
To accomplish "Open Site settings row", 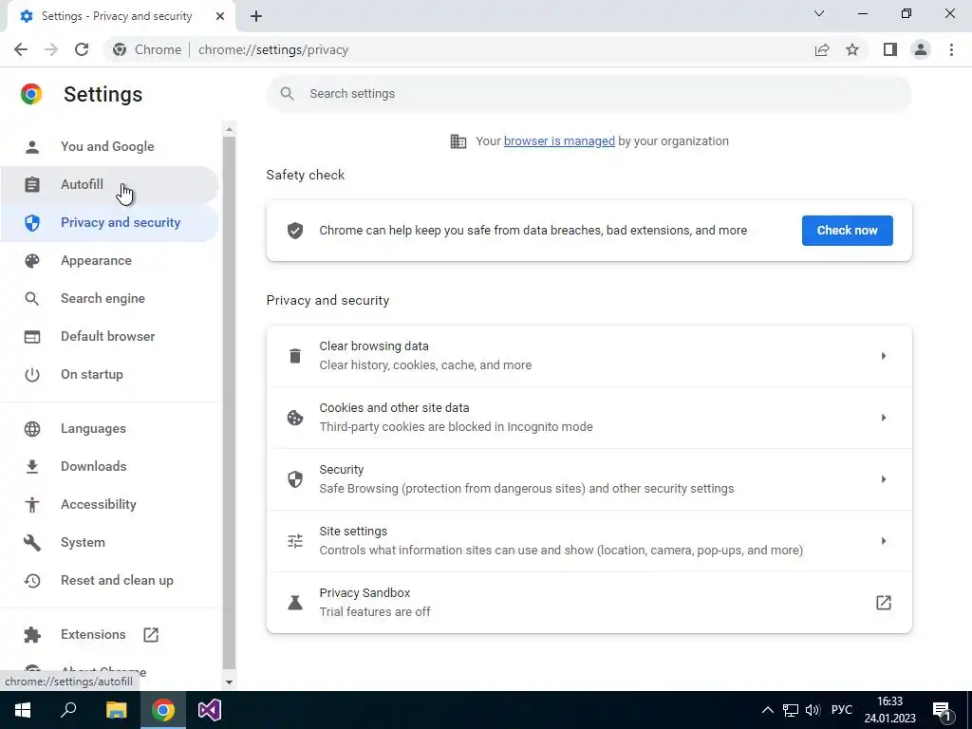I will pos(589,541).
